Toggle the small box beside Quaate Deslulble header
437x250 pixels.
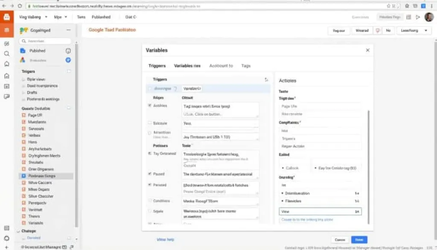point(69,108)
